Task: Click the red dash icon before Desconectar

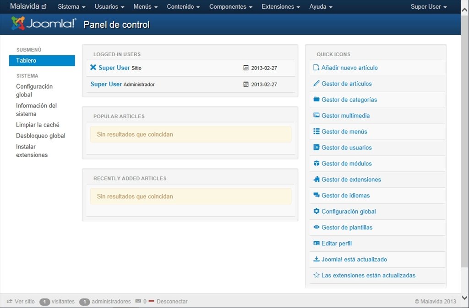Action: [151, 301]
